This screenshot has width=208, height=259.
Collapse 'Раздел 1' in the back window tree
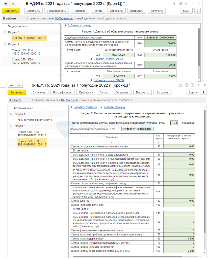pos(5,32)
